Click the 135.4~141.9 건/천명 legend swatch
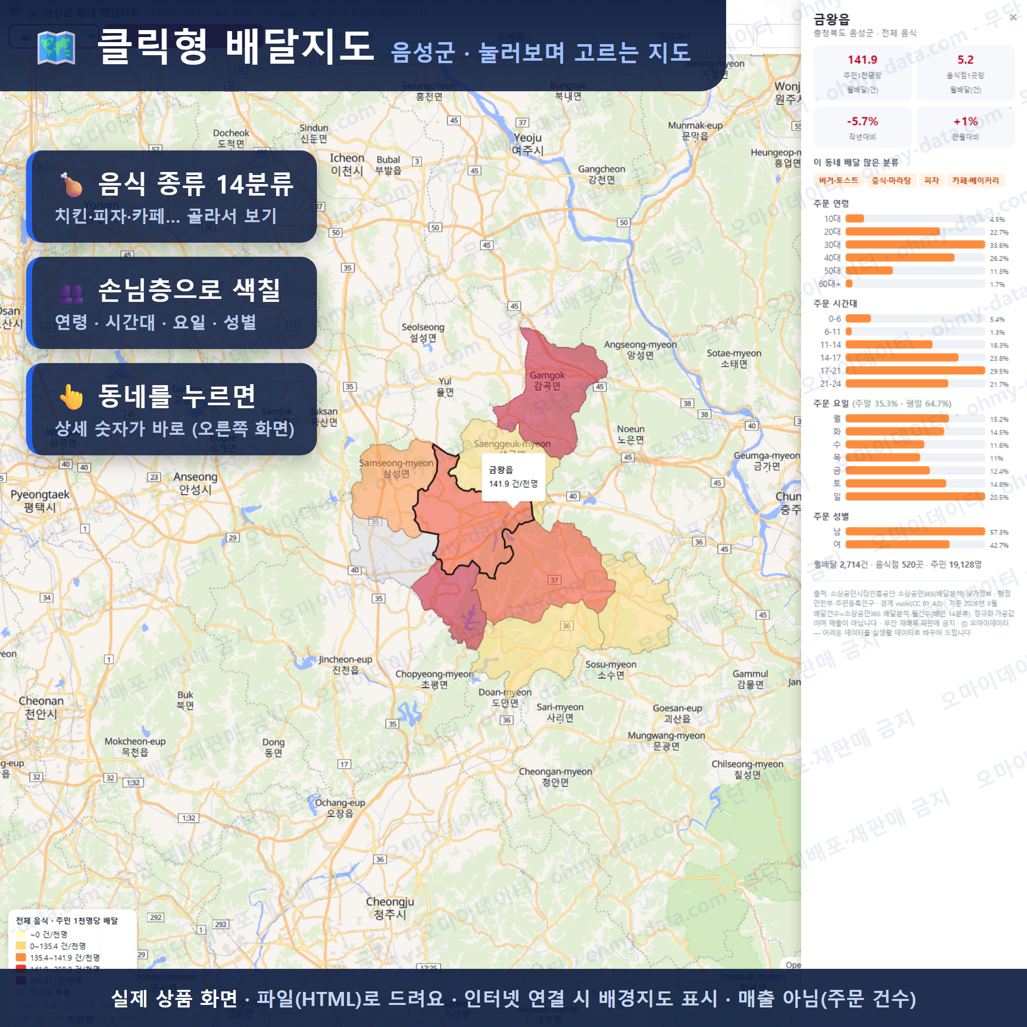This screenshot has height=1027, width=1027. pos(21,957)
